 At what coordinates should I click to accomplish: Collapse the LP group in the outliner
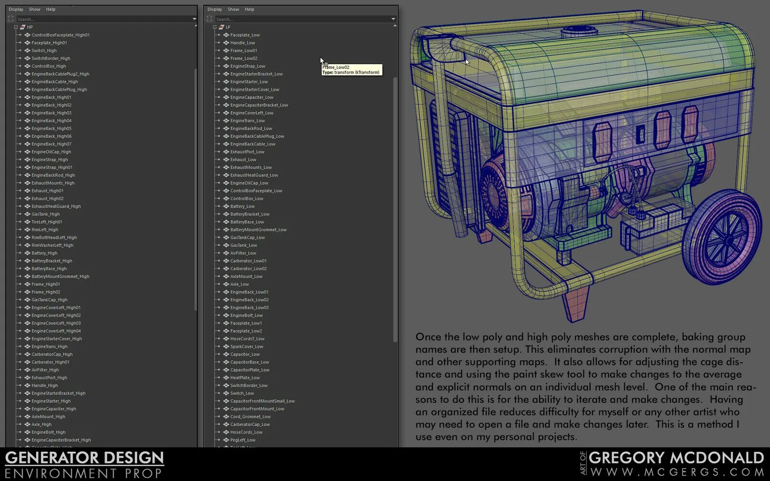pos(215,27)
